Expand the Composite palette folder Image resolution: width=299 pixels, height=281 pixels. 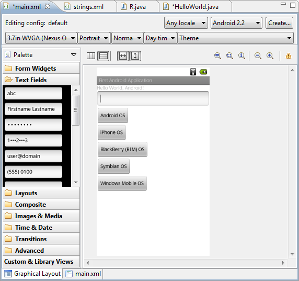pyautogui.click(x=41, y=205)
